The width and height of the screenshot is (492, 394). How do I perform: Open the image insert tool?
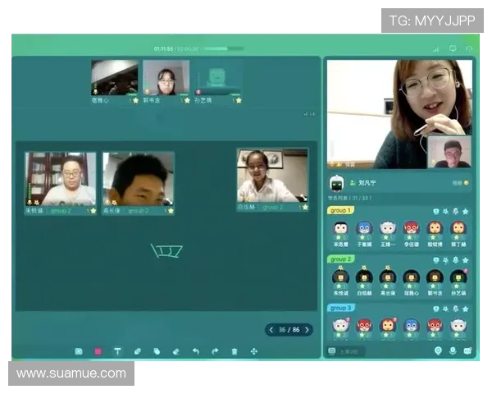click(x=79, y=351)
